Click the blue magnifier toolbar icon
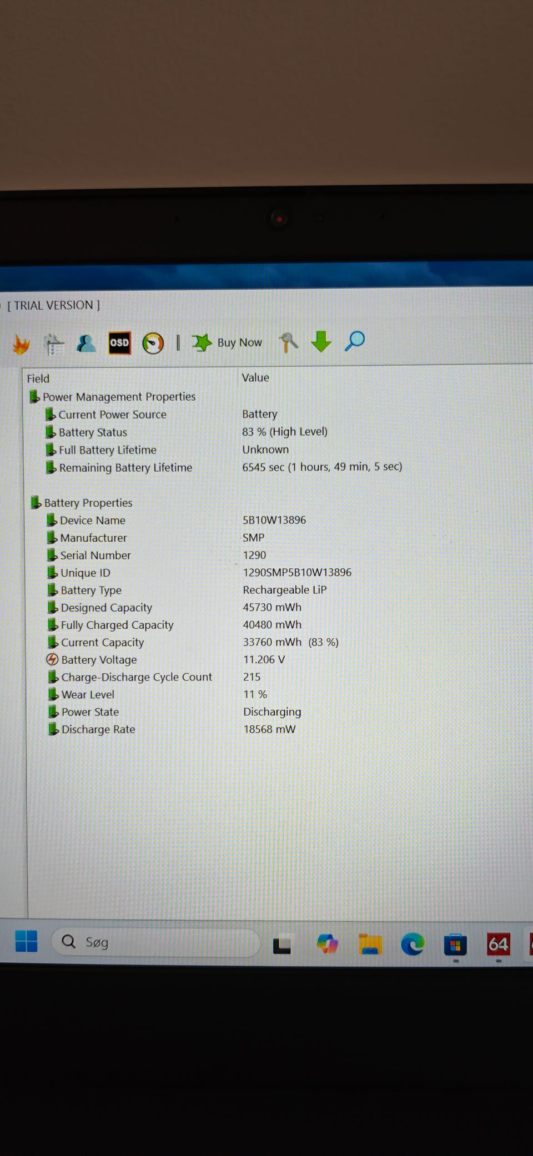The image size is (533, 1156). (355, 341)
